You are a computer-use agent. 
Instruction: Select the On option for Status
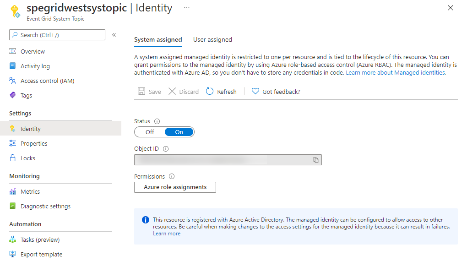click(179, 132)
